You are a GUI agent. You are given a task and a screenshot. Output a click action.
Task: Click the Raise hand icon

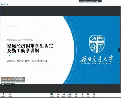pos(82,95)
